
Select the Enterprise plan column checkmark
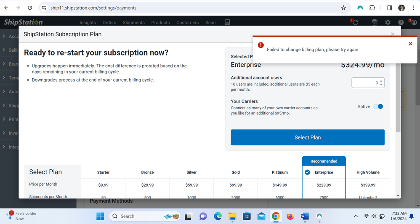(x=307, y=172)
